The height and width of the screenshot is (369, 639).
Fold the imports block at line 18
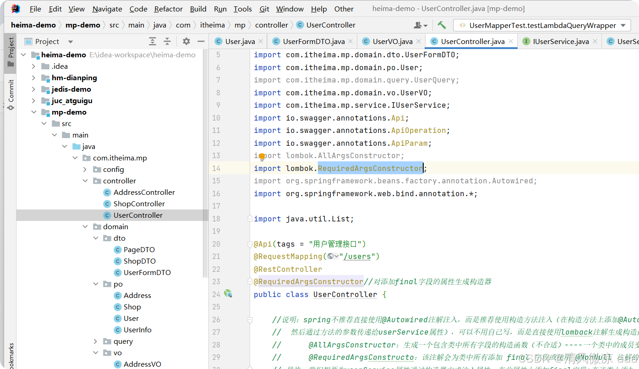250,219
